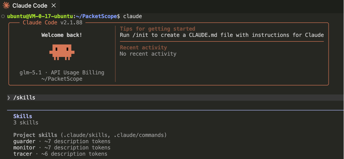Click the circle marker before shell prompt

3,16
